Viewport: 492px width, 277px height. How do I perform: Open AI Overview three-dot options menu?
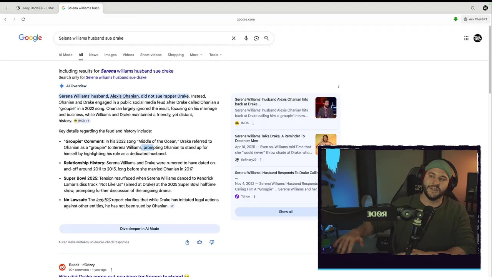click(x=338, y=86)
